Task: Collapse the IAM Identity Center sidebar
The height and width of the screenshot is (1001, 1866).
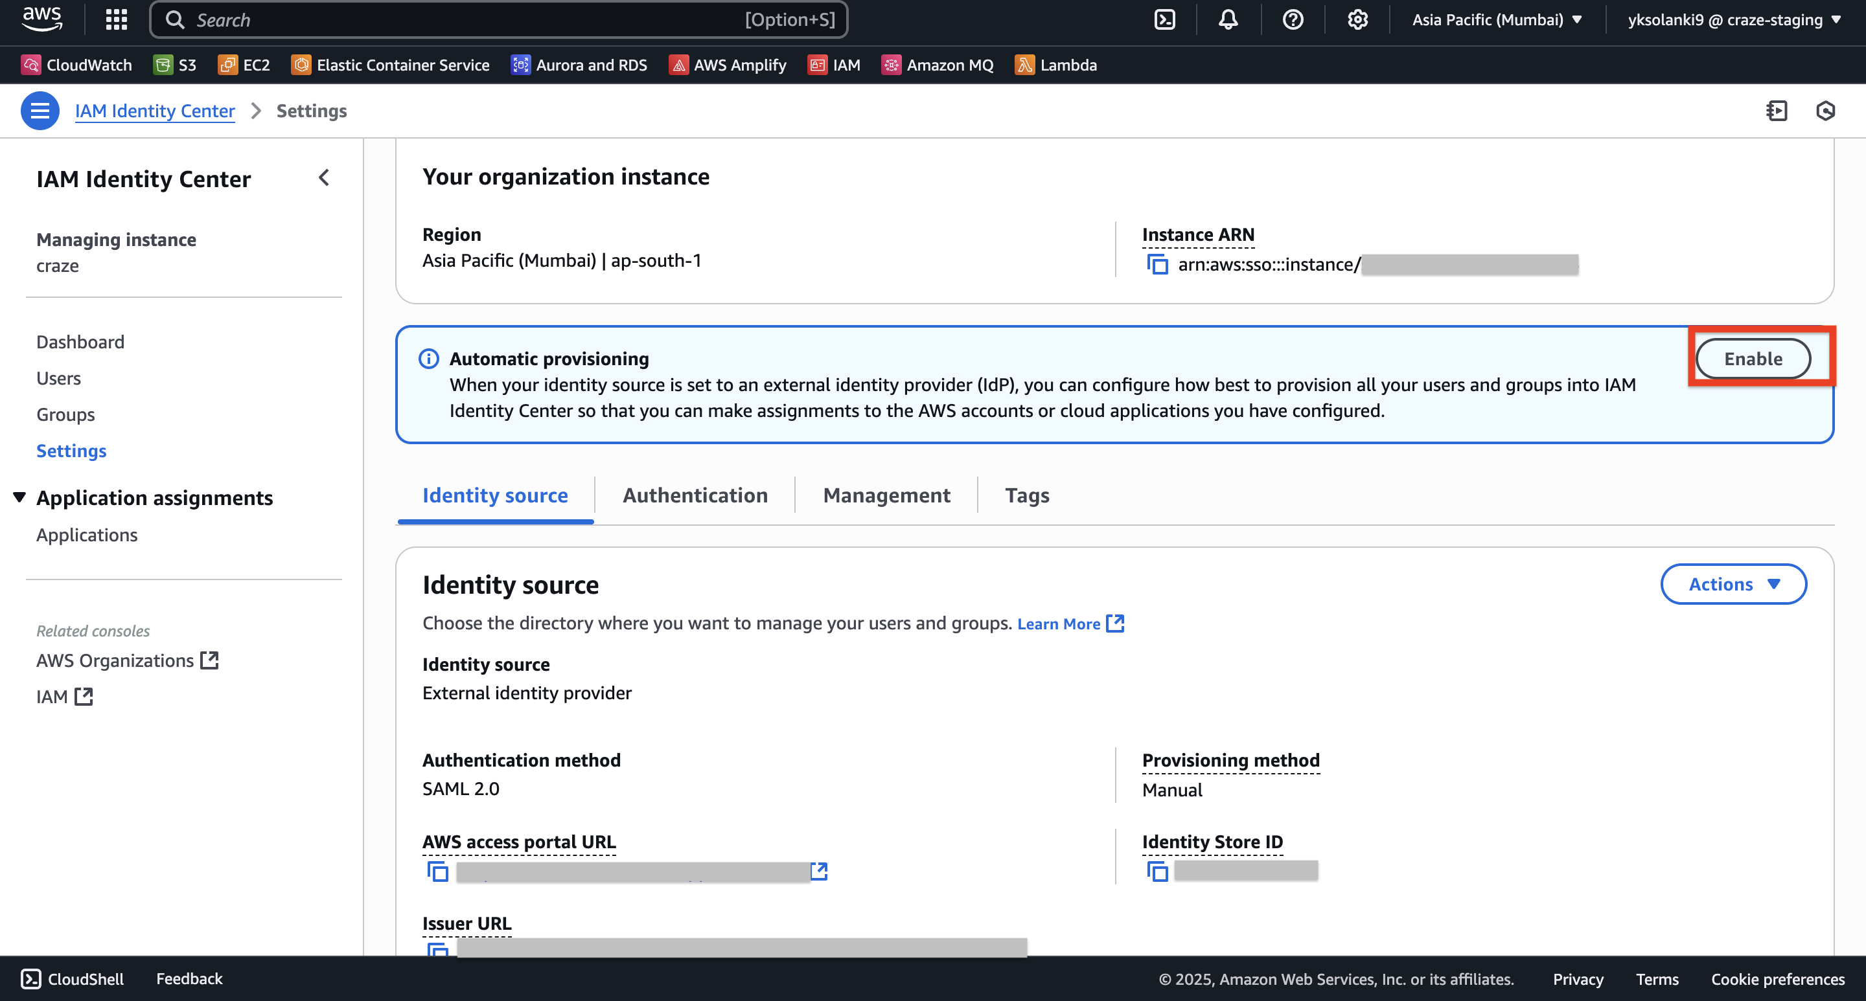Action: coord(324,178)
